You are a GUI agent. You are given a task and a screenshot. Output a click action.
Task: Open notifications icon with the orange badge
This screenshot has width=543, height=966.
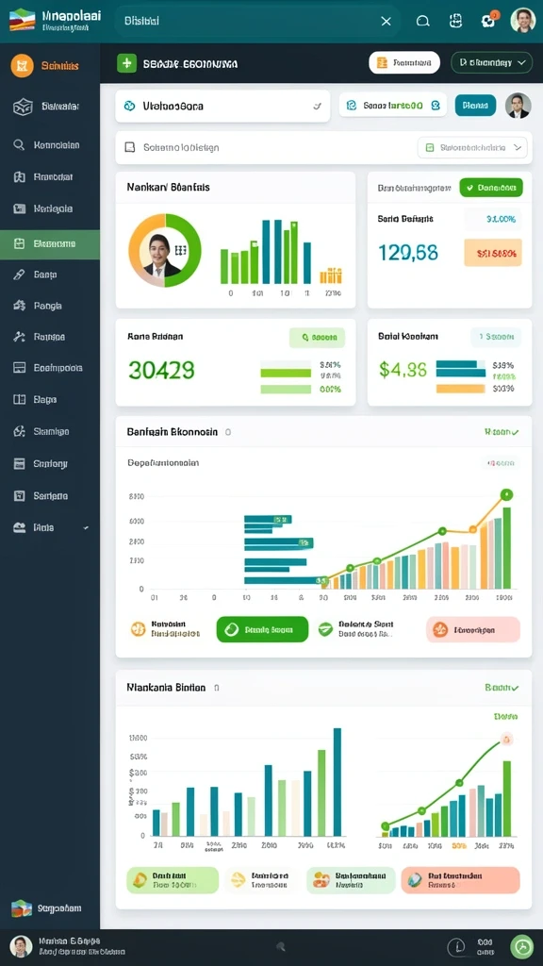point(488,21)
